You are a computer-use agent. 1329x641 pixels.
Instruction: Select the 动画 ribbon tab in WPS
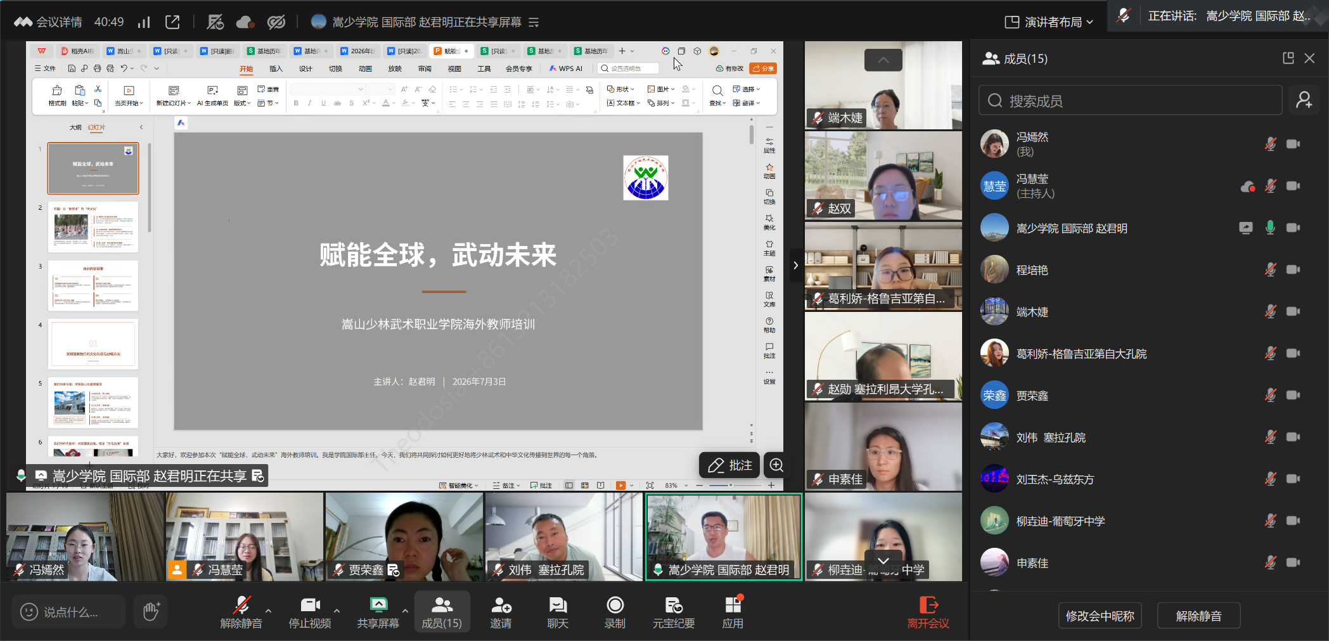click(365, 68)
